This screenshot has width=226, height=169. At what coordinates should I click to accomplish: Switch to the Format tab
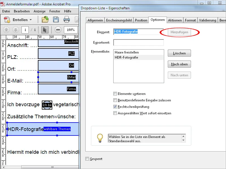(190, 20)
